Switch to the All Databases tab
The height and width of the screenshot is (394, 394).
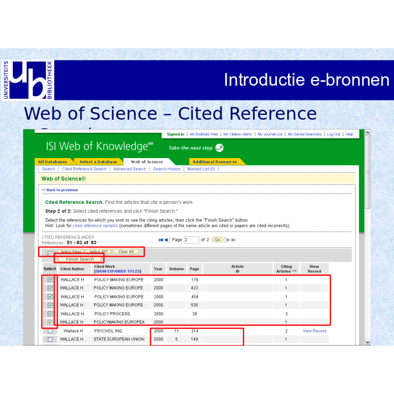[52, 162]
